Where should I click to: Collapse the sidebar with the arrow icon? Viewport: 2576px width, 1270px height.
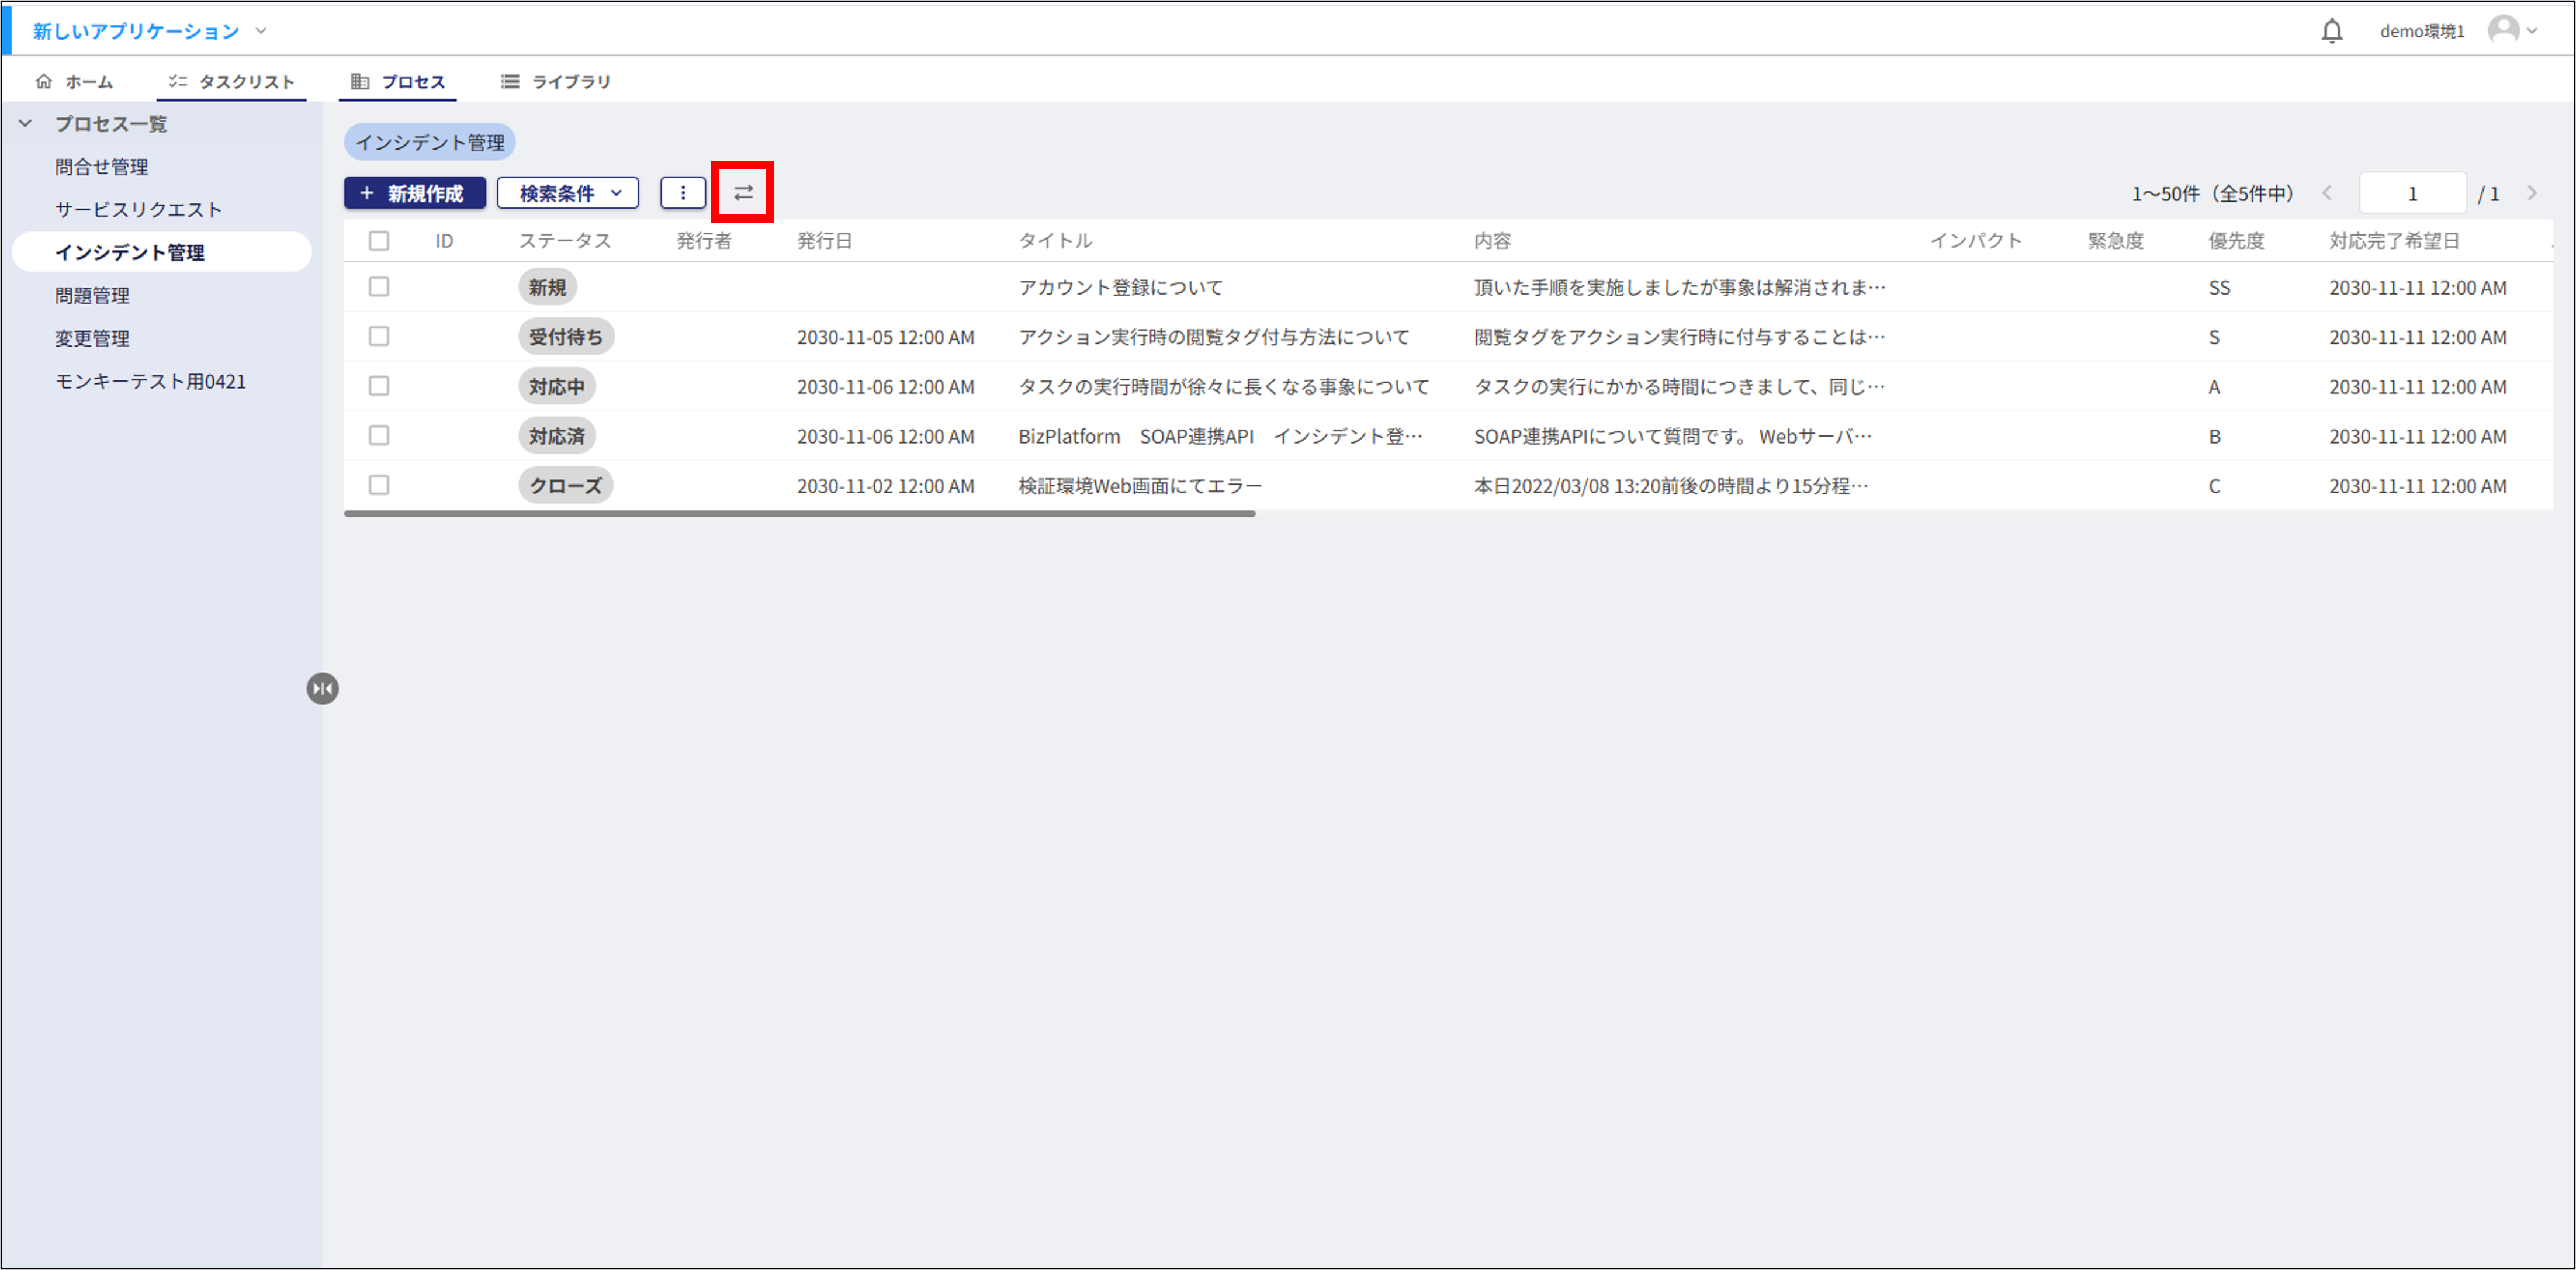[322, 688]
